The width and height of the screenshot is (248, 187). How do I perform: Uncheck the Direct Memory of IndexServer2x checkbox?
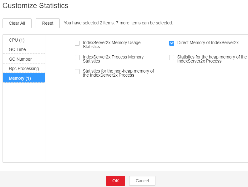pos(172,43)
